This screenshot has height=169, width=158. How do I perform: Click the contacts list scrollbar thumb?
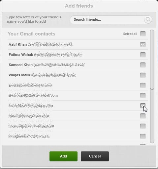coord(152,60)
